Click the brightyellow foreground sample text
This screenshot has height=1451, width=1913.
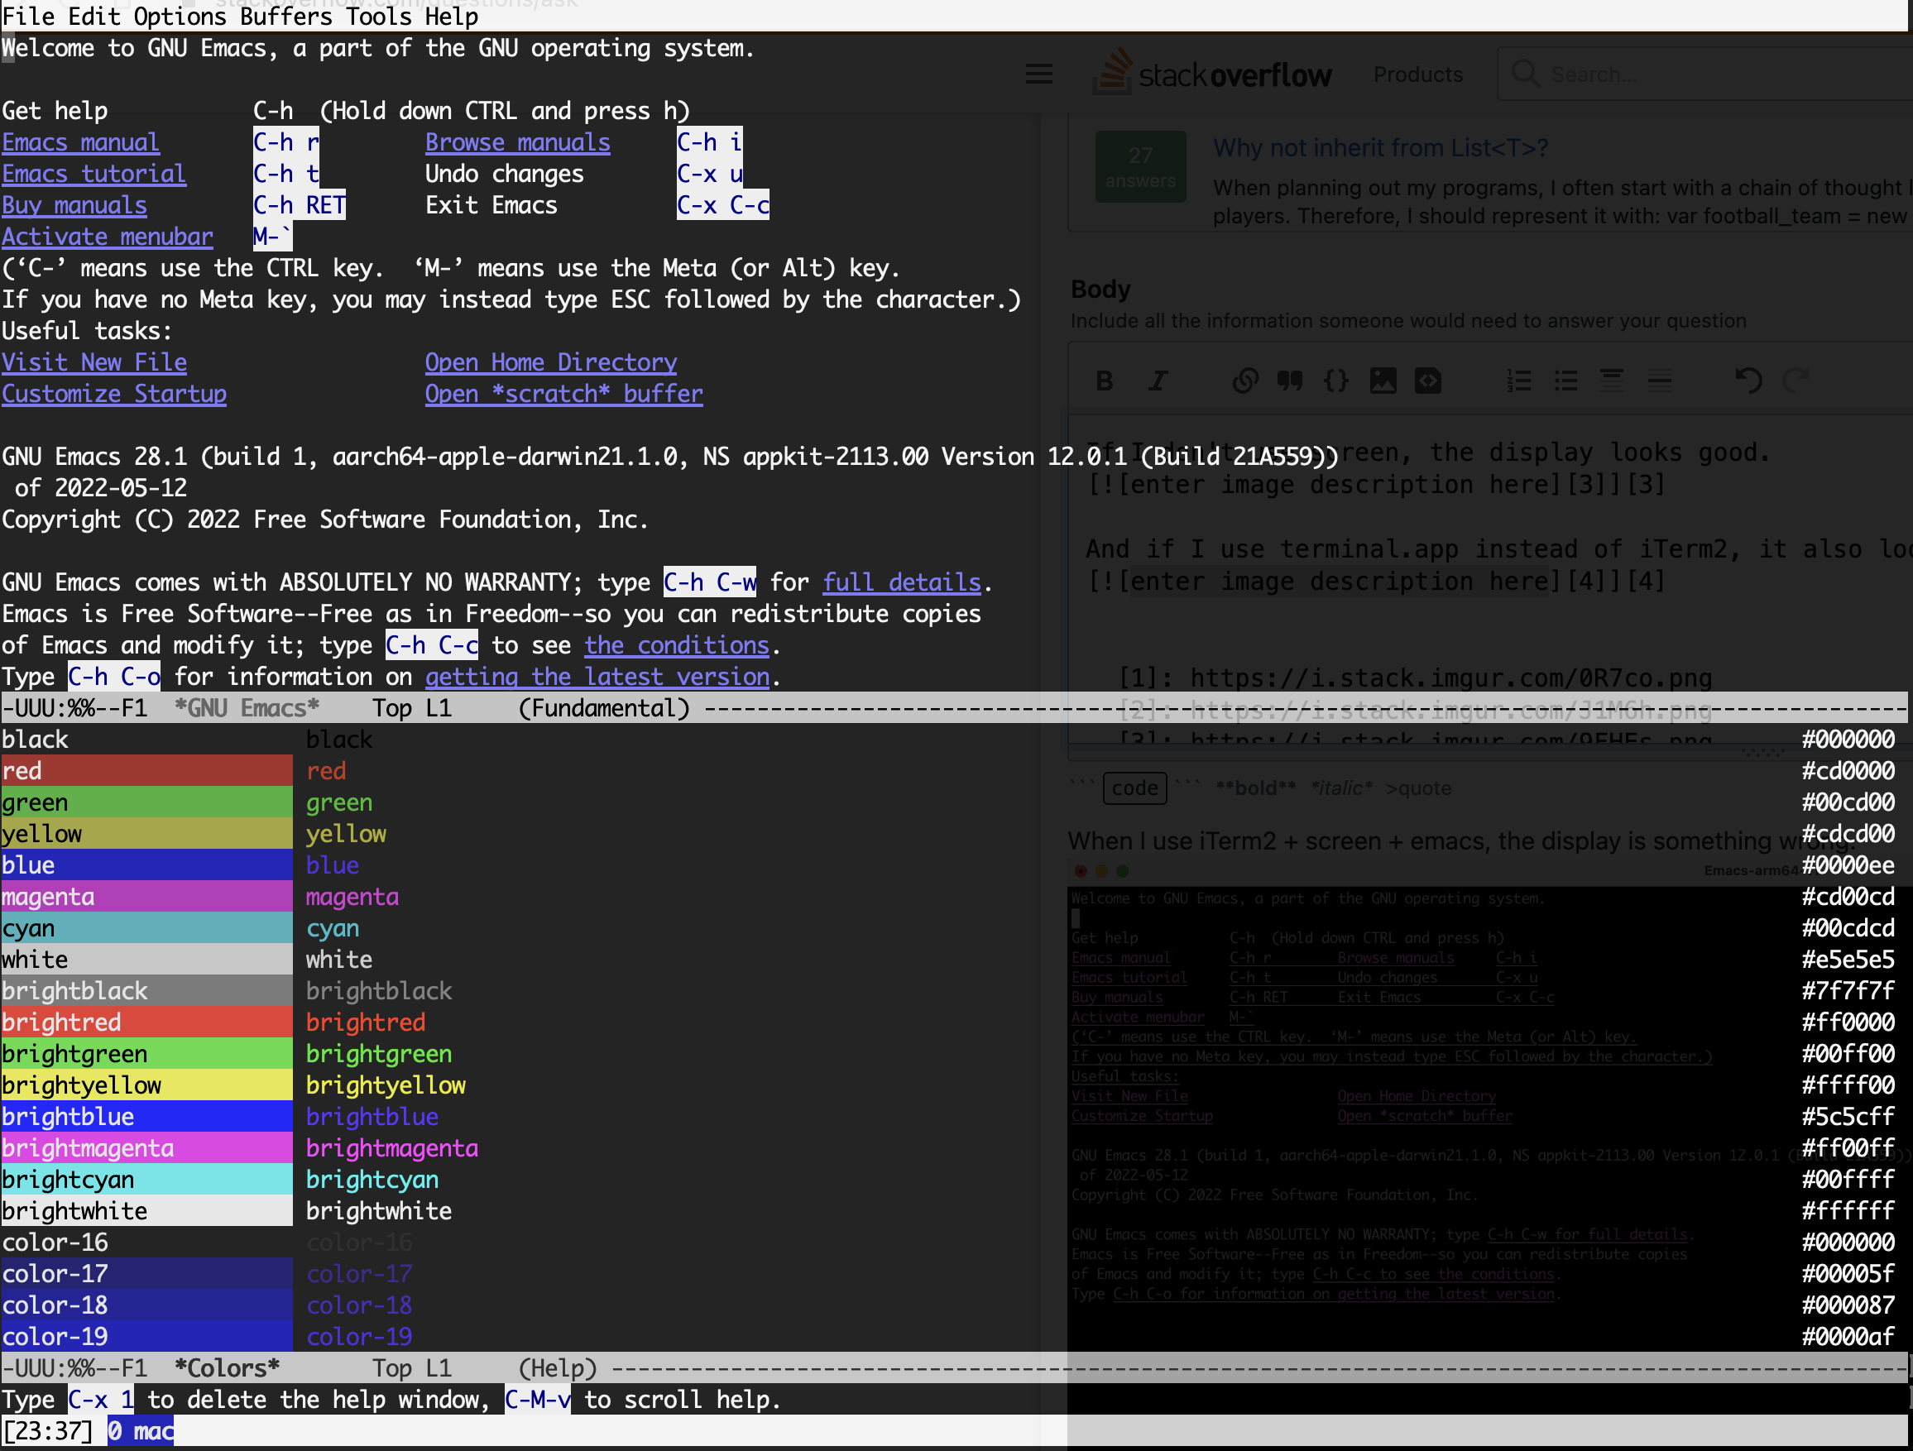(x=386, y=1085)
